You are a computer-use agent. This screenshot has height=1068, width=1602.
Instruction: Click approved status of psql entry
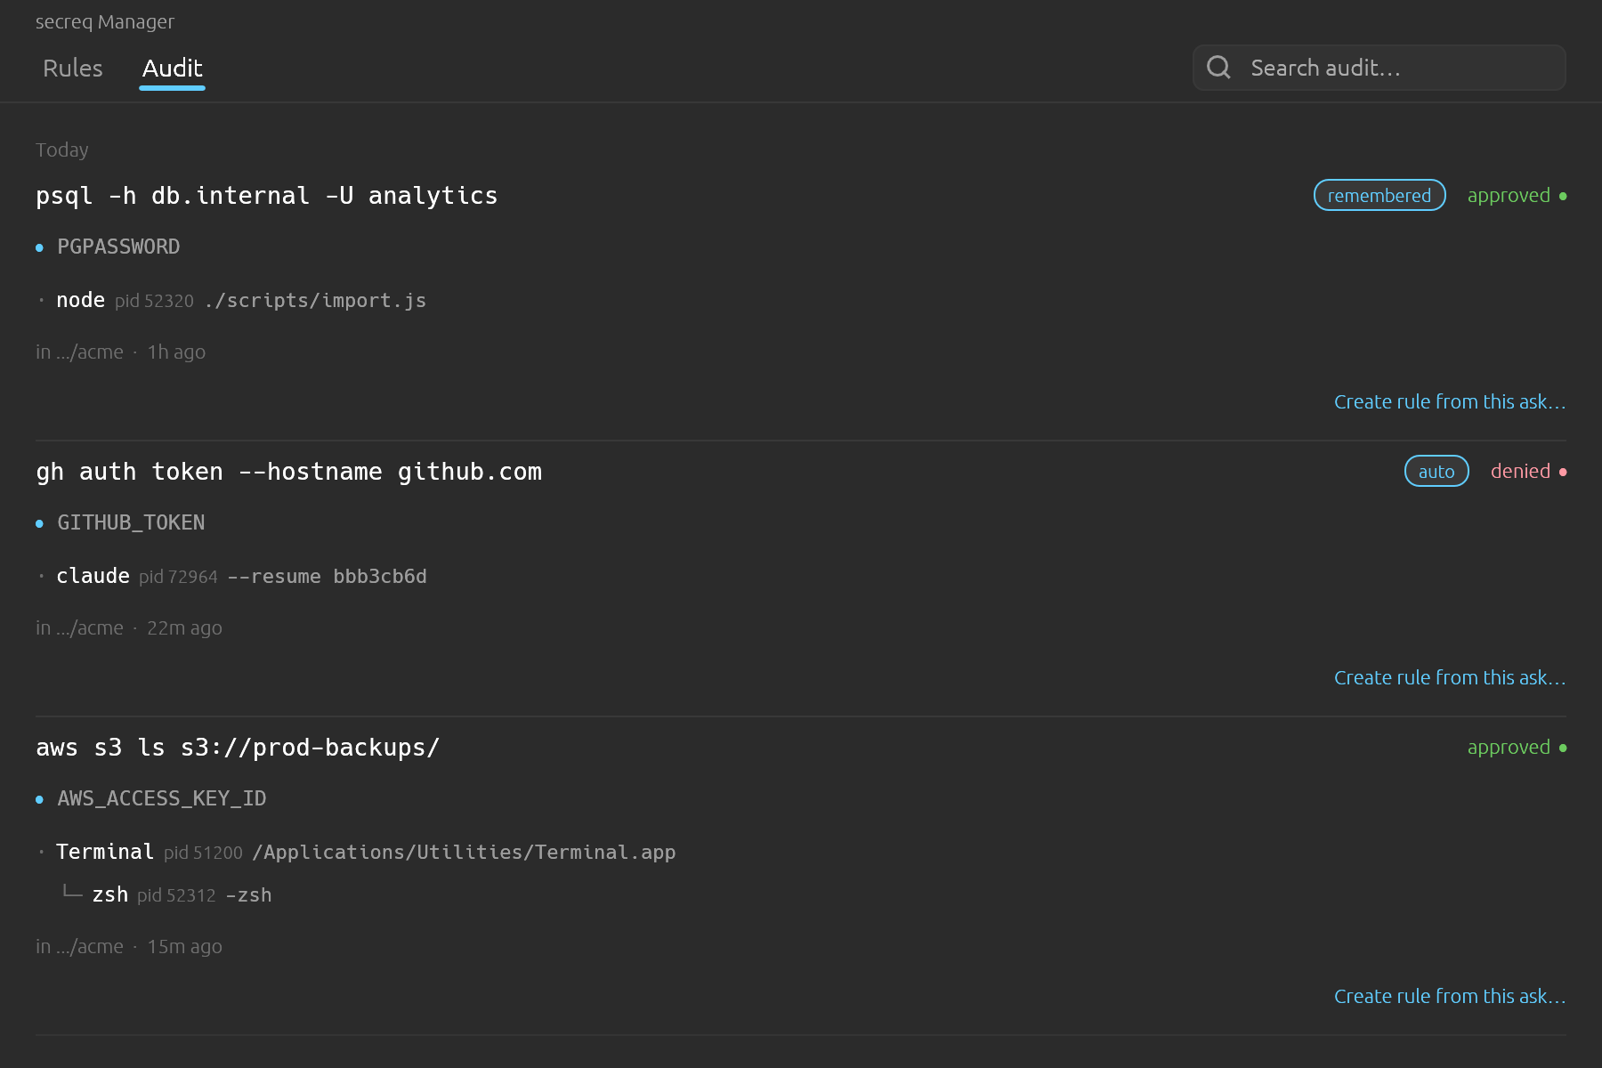[1517, 195]
